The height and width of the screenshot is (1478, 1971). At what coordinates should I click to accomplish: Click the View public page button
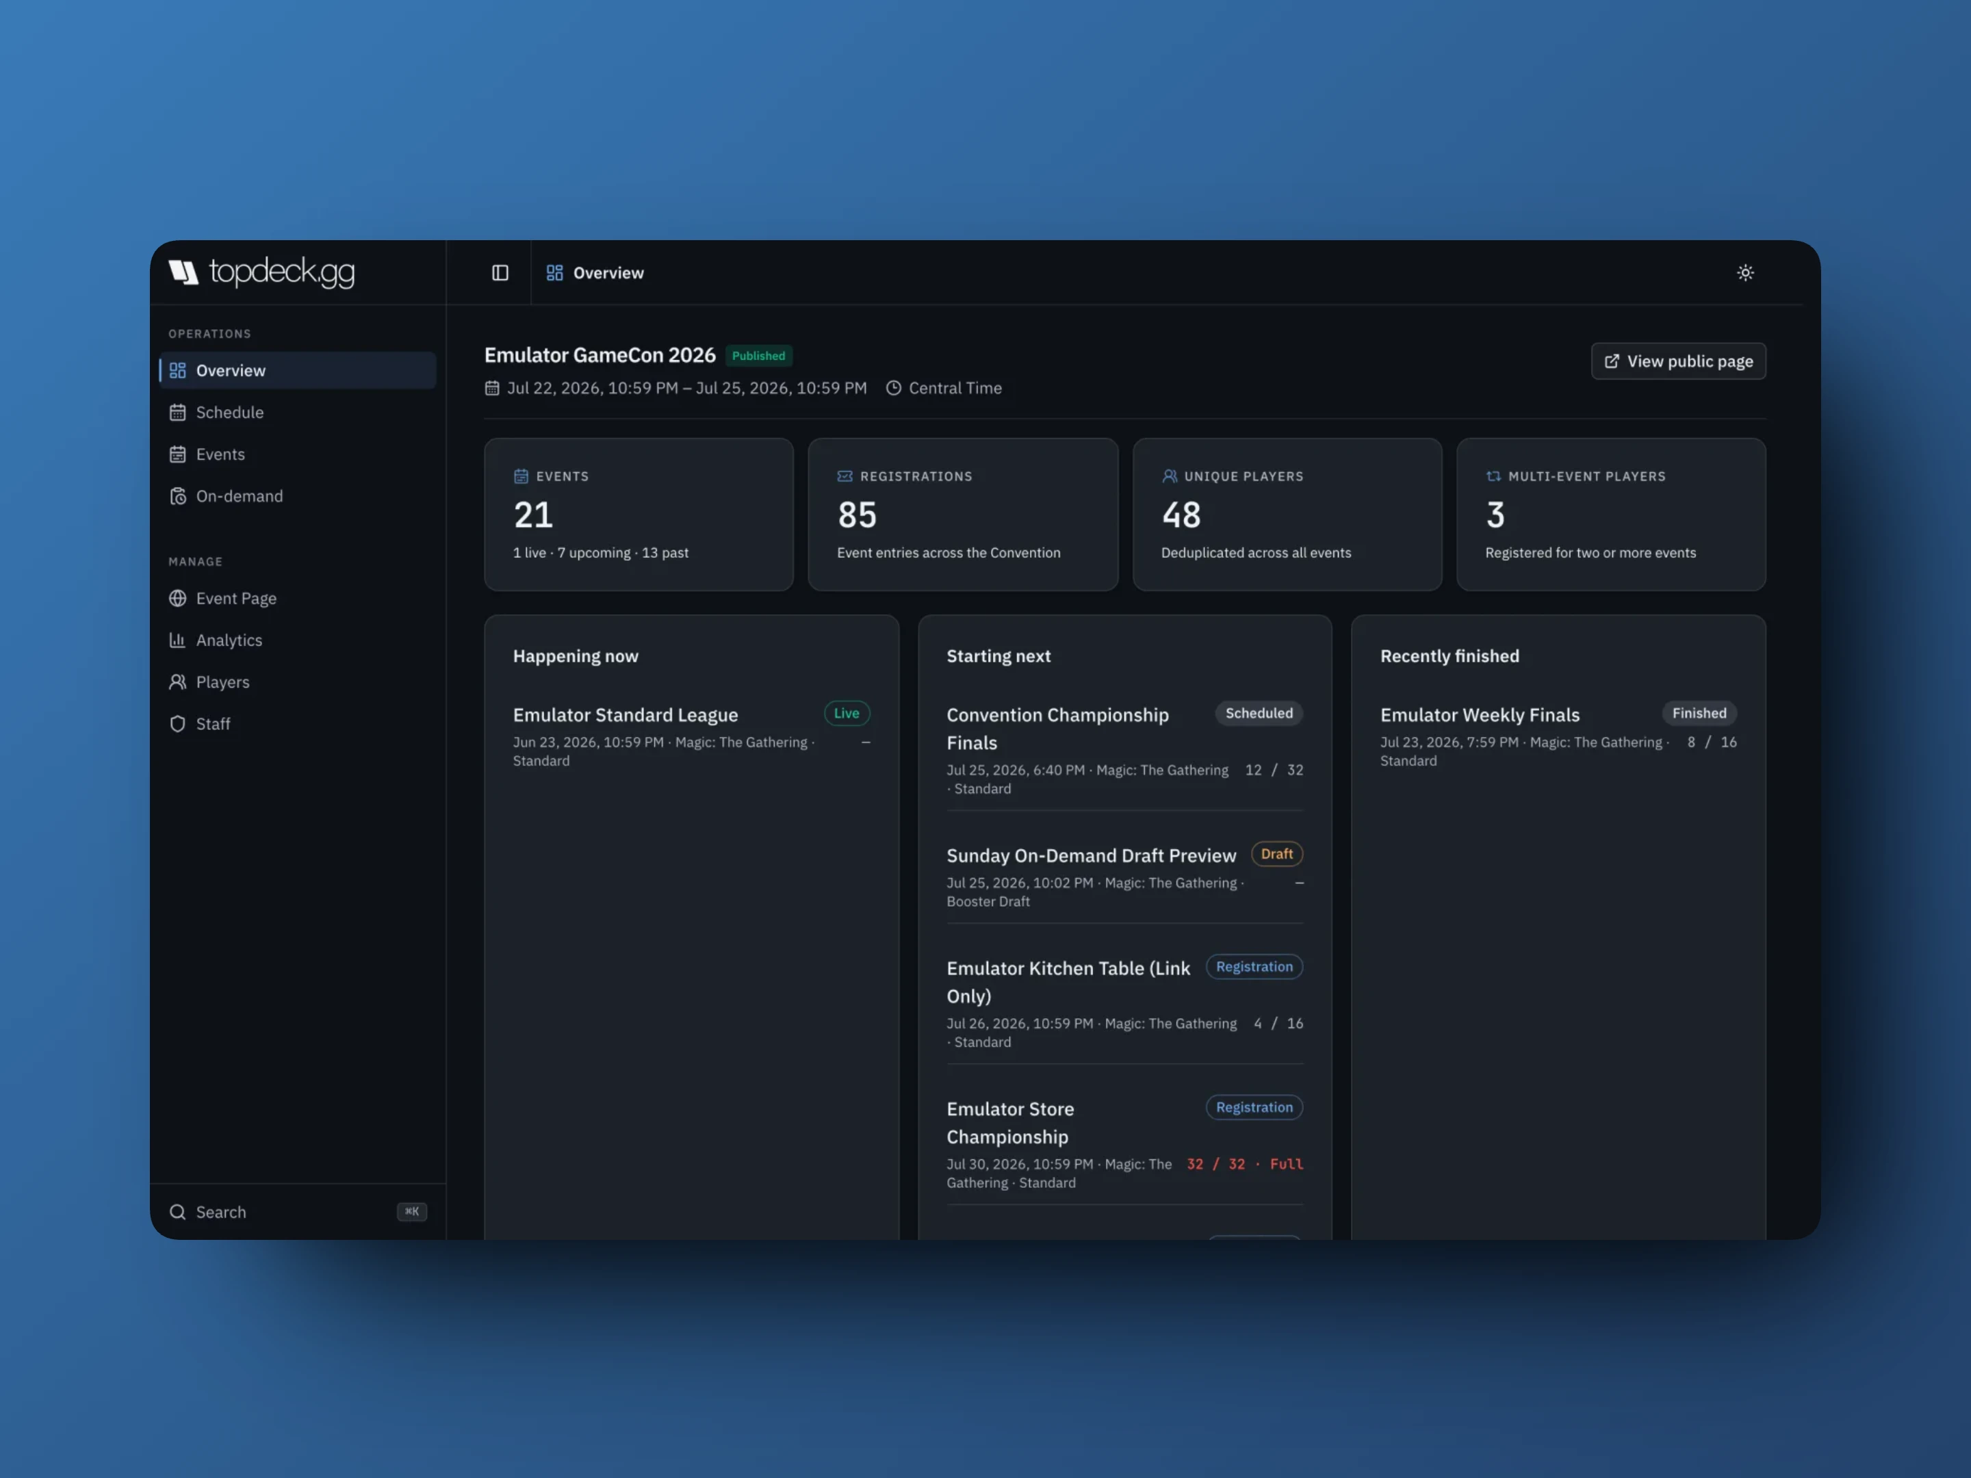[x=1679, y=362]
